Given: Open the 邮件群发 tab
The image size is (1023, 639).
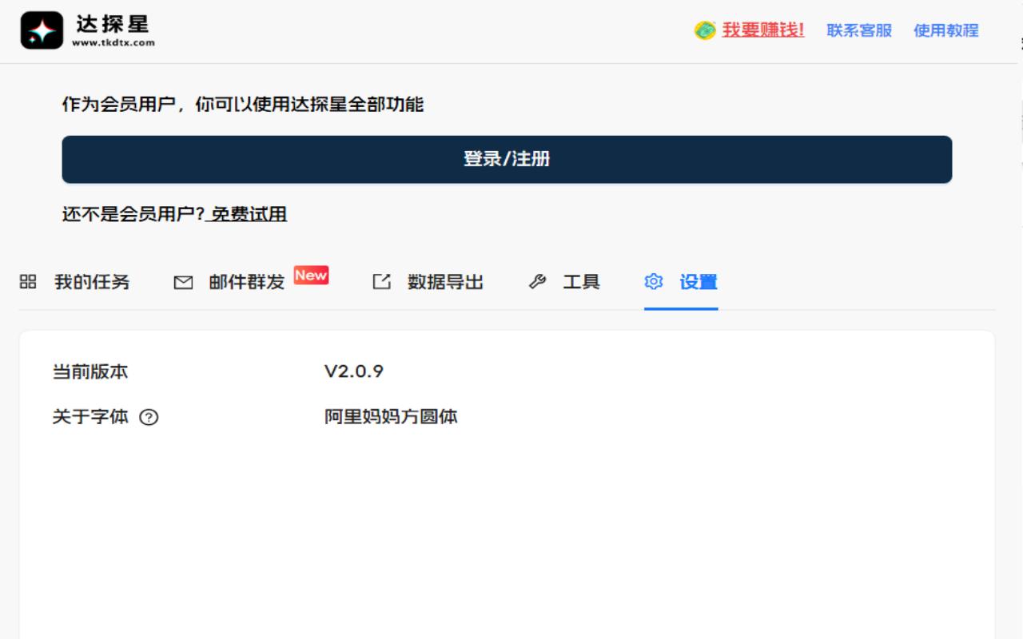Looking at the screenshot, I should coord(248,281).
